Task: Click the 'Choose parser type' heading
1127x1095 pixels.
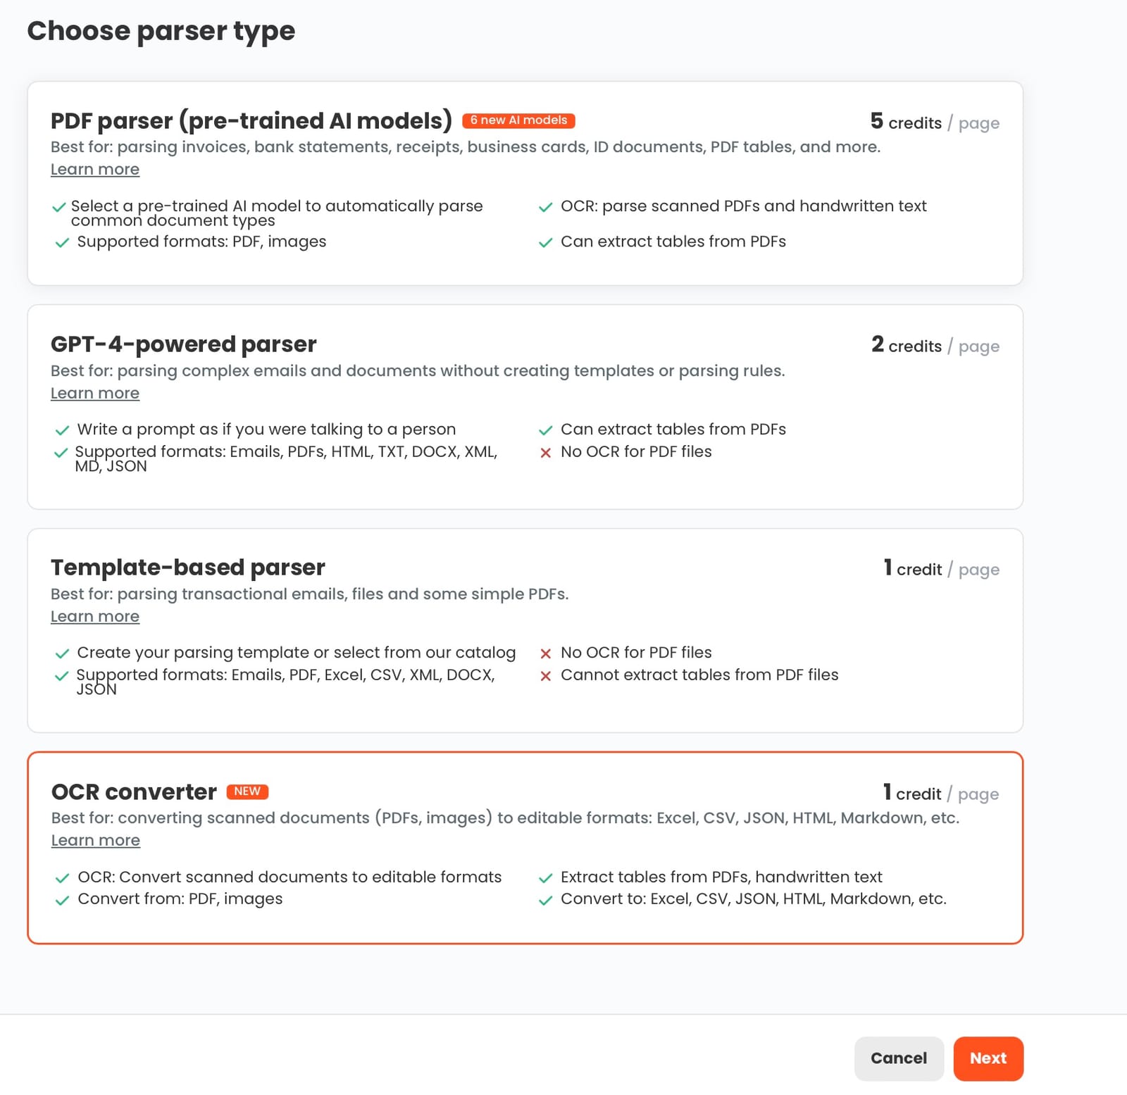Action: pos(161,31)
